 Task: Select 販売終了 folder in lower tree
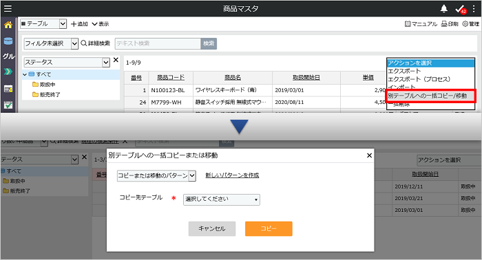pos(17,191)
